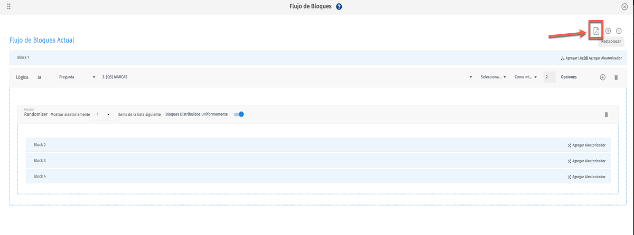
Task: Click the options count field showing 2
Action: pos(549,77)
